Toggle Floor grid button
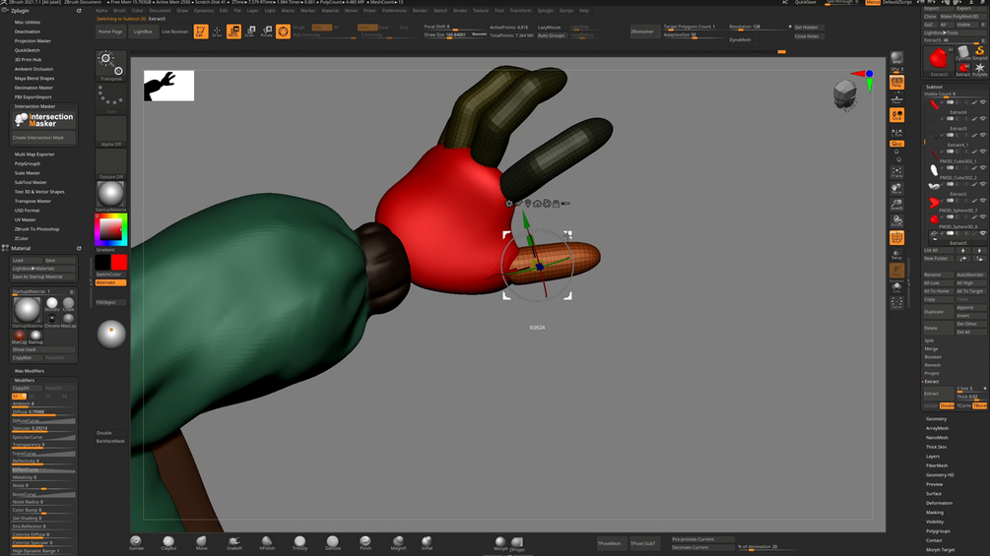The width and height of the screenshot is (990, 556). point(896,98)
